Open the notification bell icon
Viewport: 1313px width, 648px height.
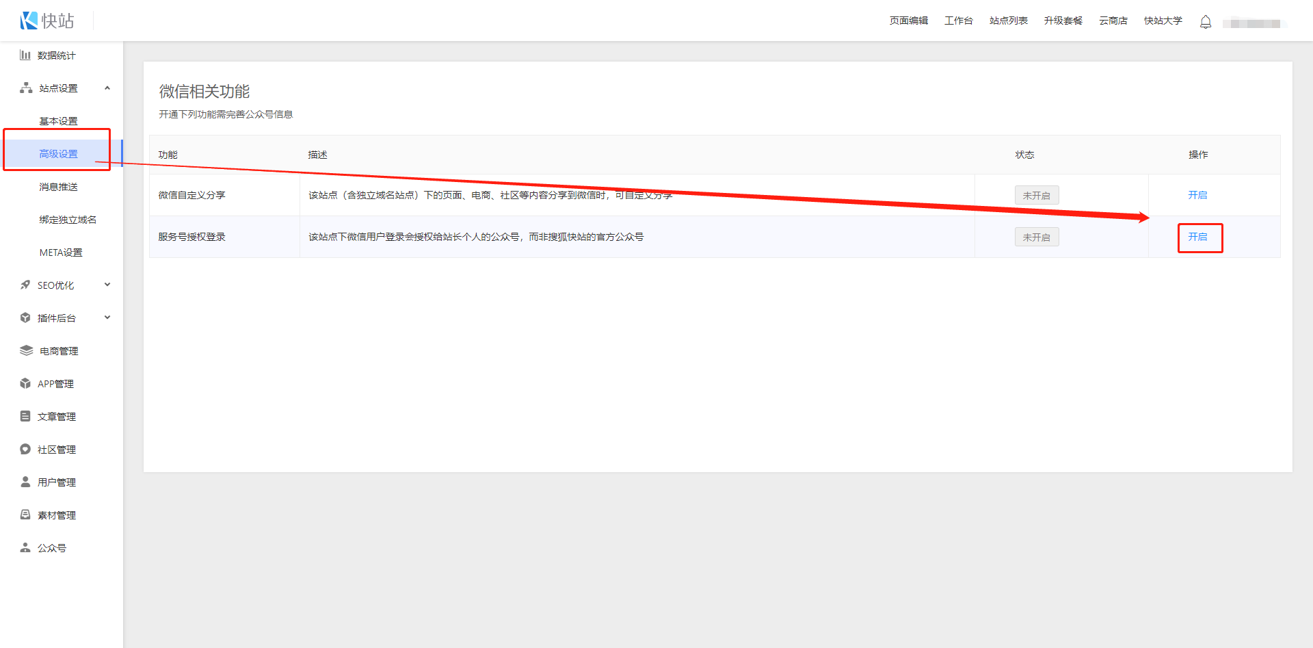coord(1206,22)
